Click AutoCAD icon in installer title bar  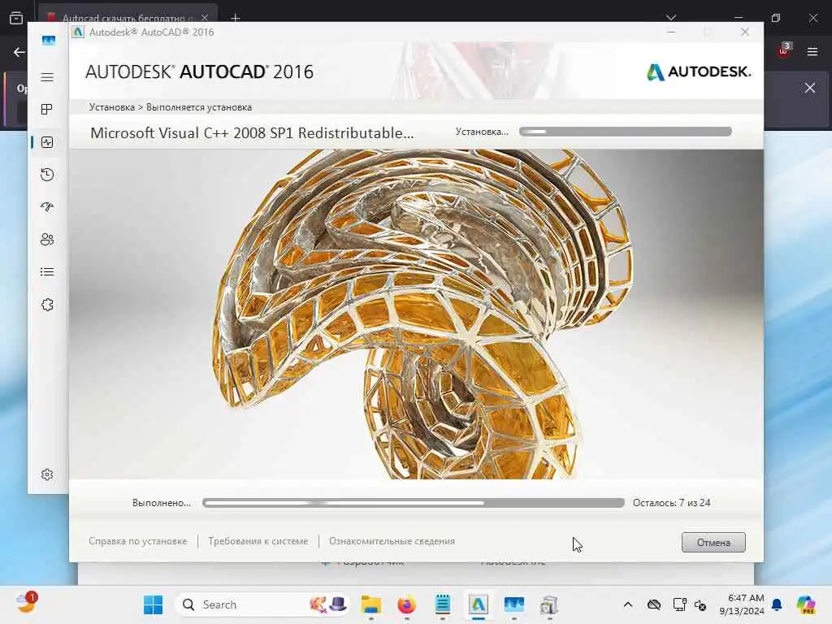point(78,32)
